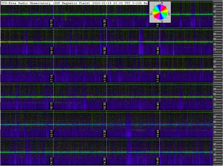The height and width of the screenshot is (166, 223).
Task: Select the 0-105 Hz range text in header
Action: pyautogui.click(x=140, y=3)
